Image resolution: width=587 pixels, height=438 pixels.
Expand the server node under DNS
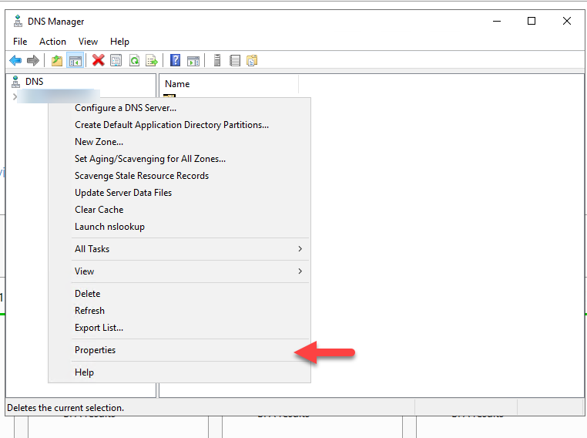15,96
